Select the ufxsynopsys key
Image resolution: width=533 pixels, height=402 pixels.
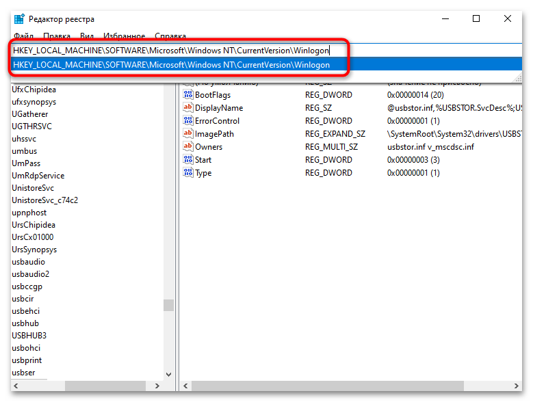tap(34, 102)
